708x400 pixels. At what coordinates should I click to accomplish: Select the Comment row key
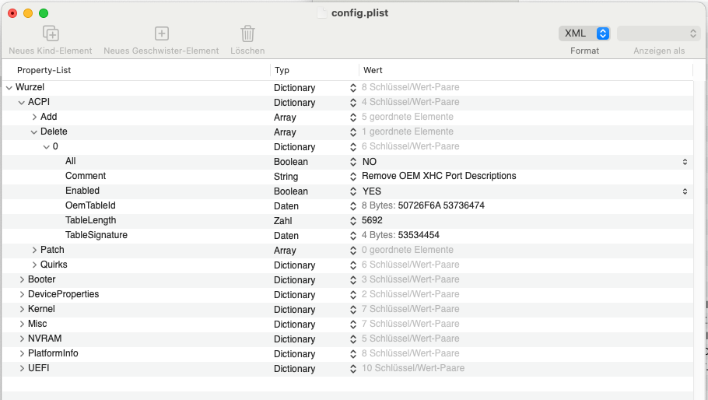tap(86, 177)
